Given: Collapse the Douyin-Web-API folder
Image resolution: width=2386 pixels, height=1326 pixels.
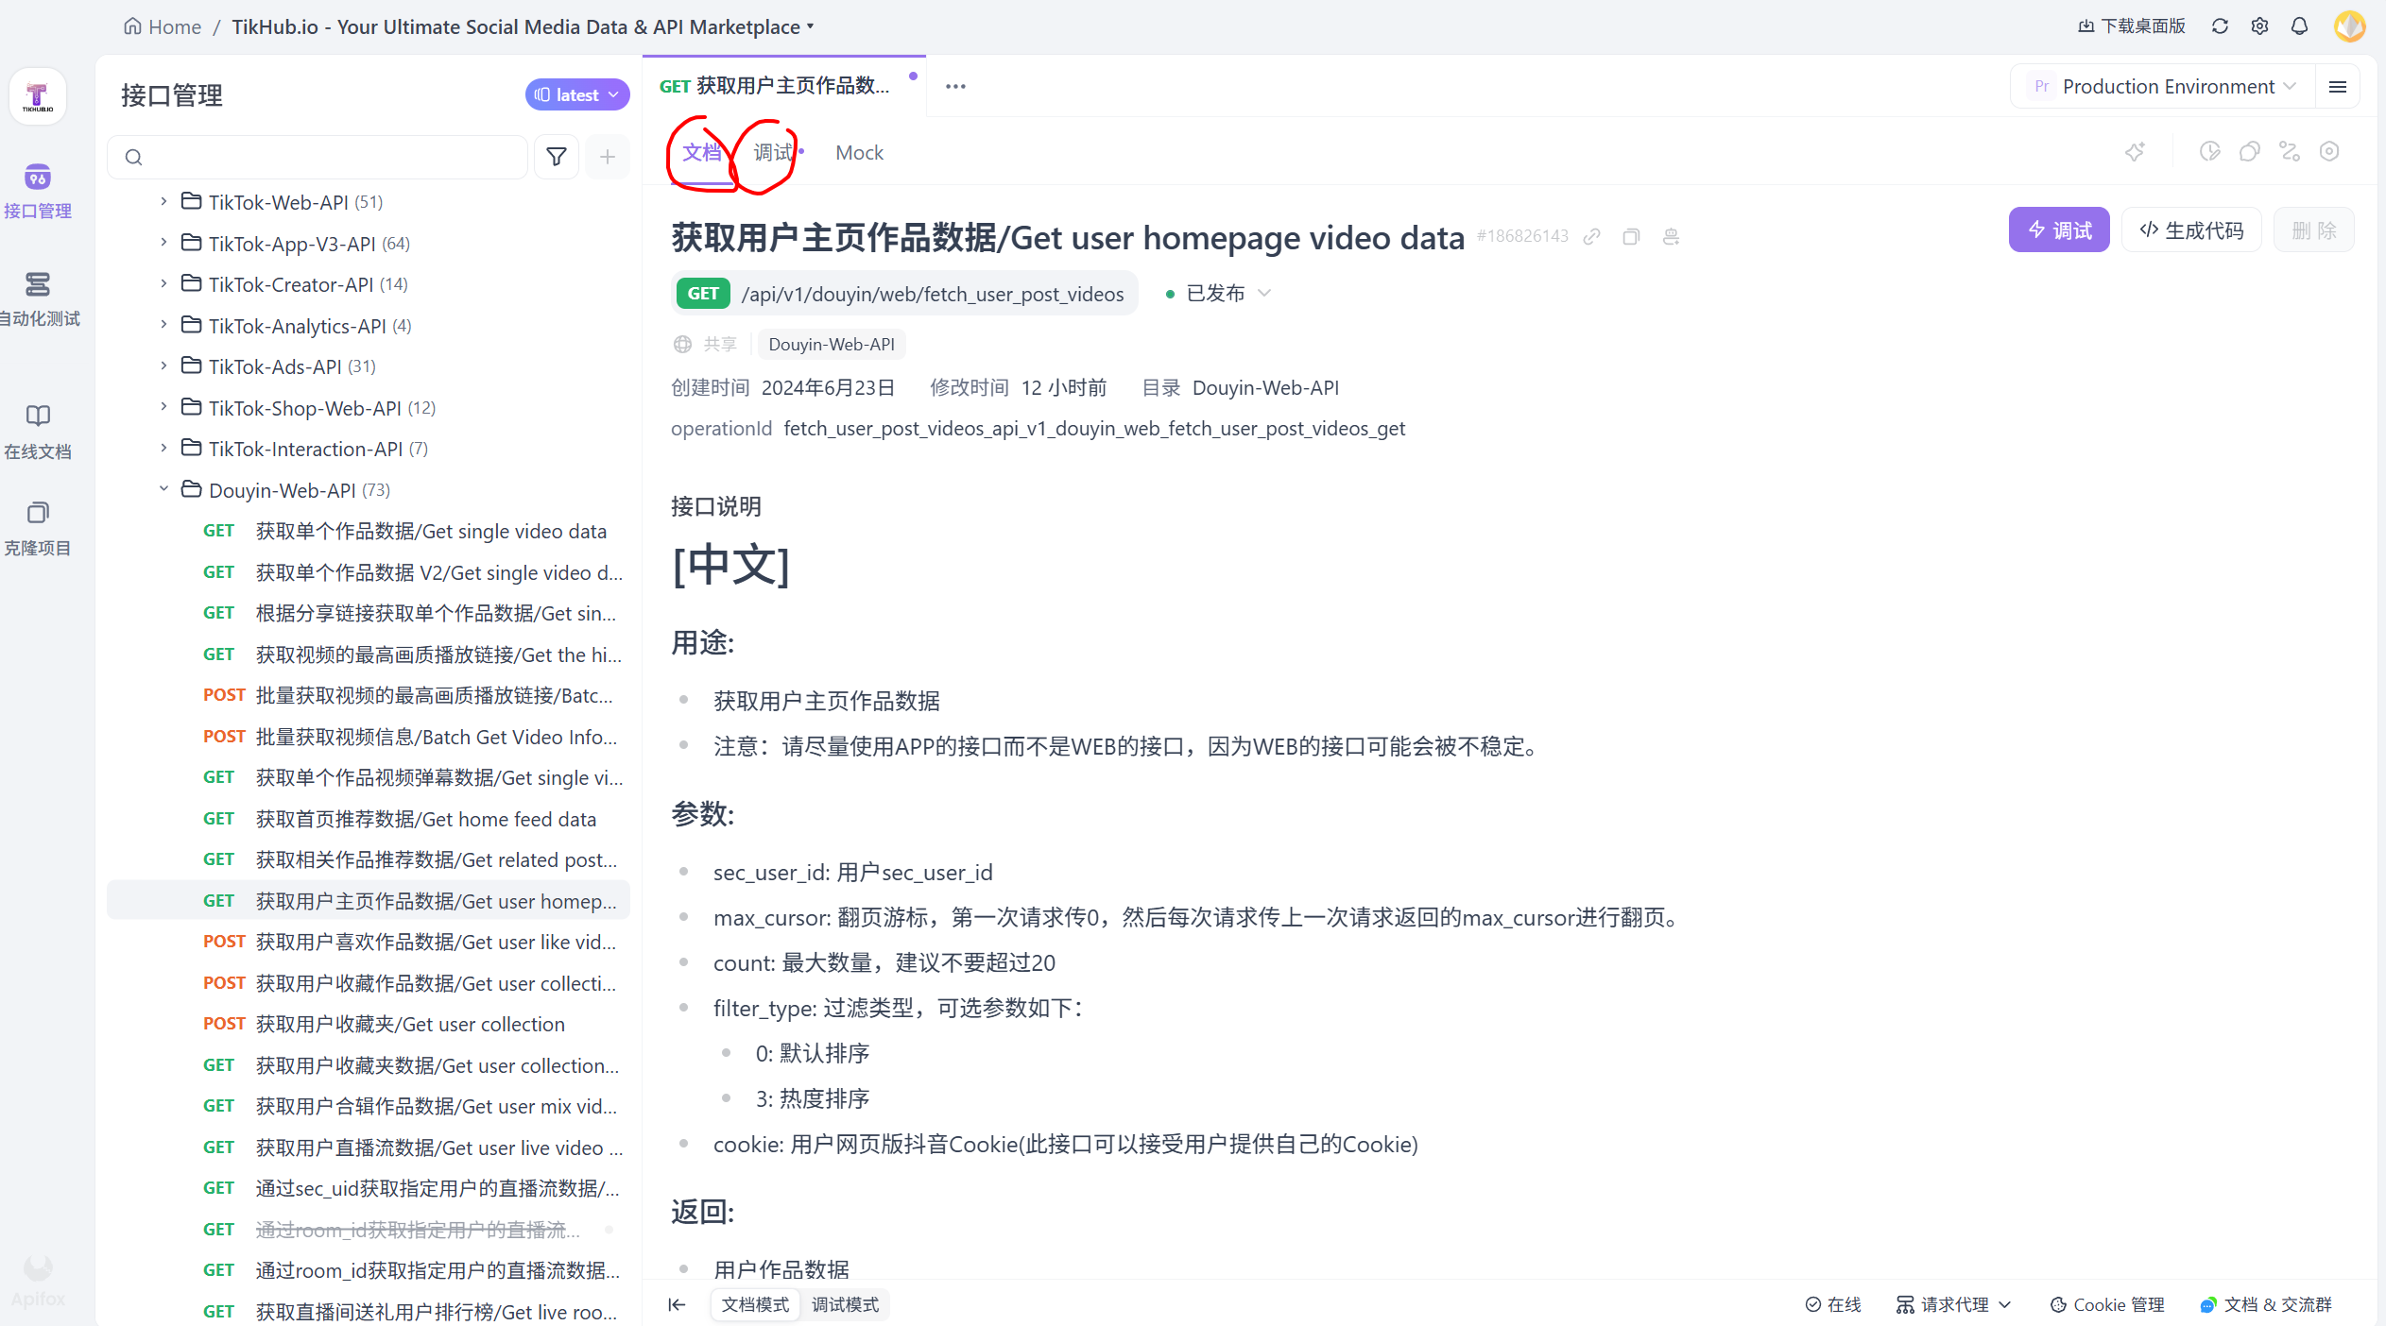Looking at the screenshot, I should click(x=163, y=489).
